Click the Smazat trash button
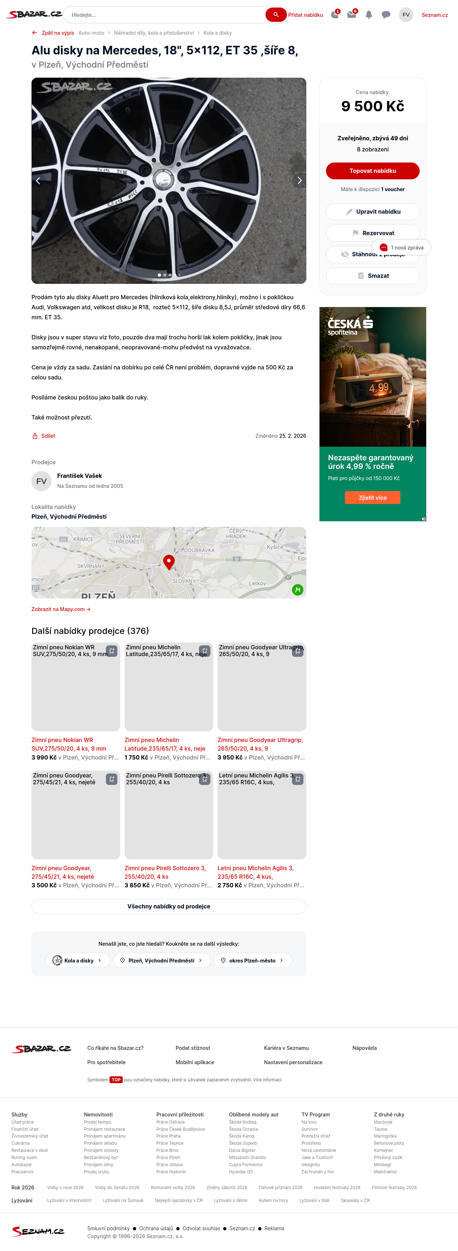458x1251 pixels. pyautogui.click(x=372, y=275)
